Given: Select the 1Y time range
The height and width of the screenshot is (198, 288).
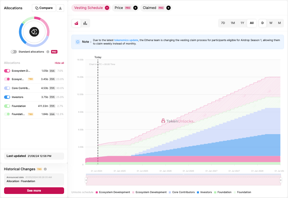Looking at the screenshot, I should (x=242, y=23).
